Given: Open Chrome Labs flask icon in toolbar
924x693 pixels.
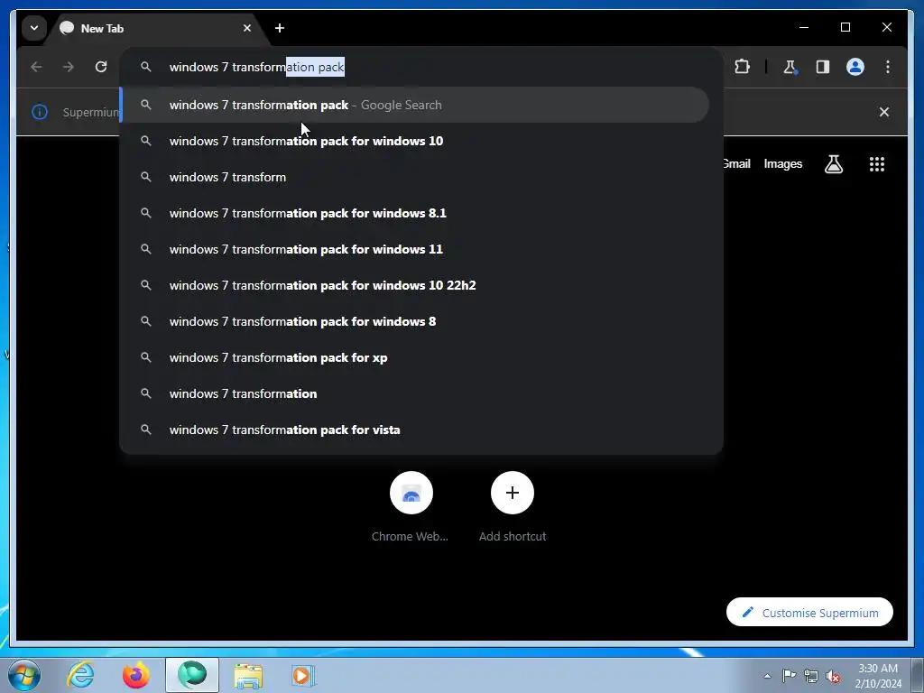Looking at the screenshot, I should [790, 67].
